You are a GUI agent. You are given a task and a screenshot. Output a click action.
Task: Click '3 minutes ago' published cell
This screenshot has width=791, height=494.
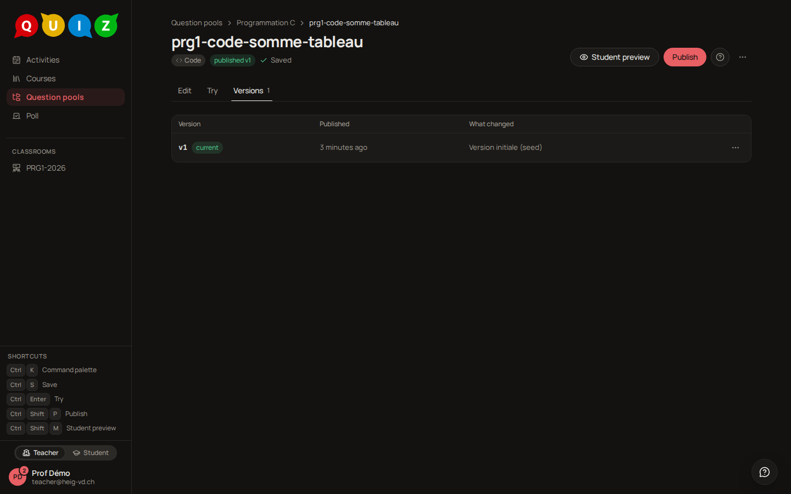[x=343, y=147]
